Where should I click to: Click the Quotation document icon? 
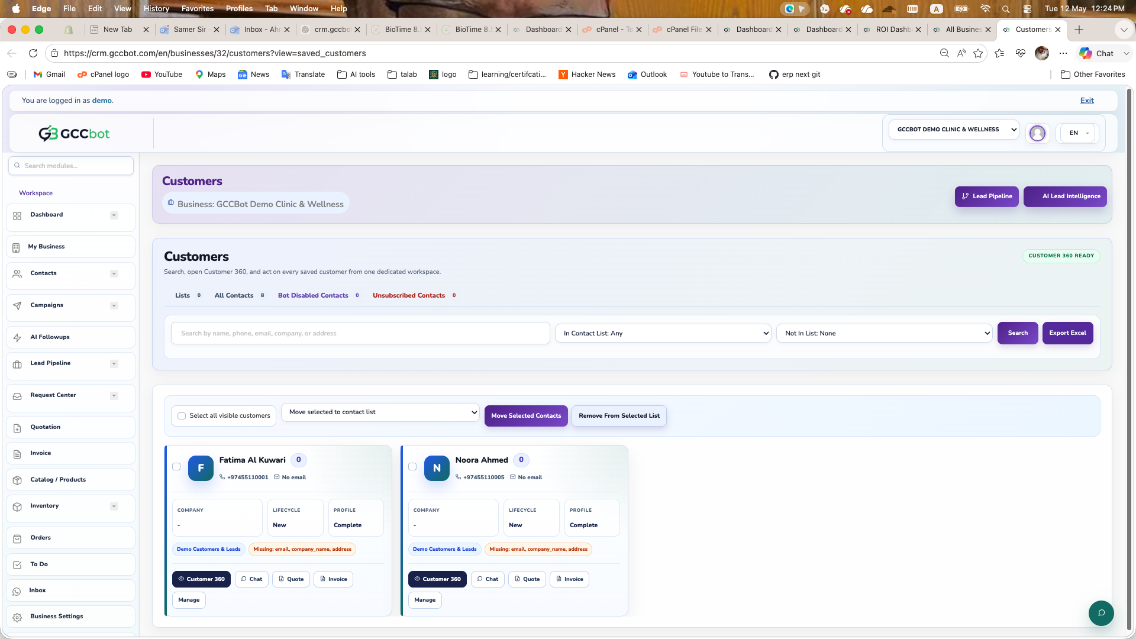[x=17, y=428]
